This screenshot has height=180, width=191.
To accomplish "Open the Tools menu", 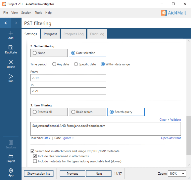I will 38,13.
